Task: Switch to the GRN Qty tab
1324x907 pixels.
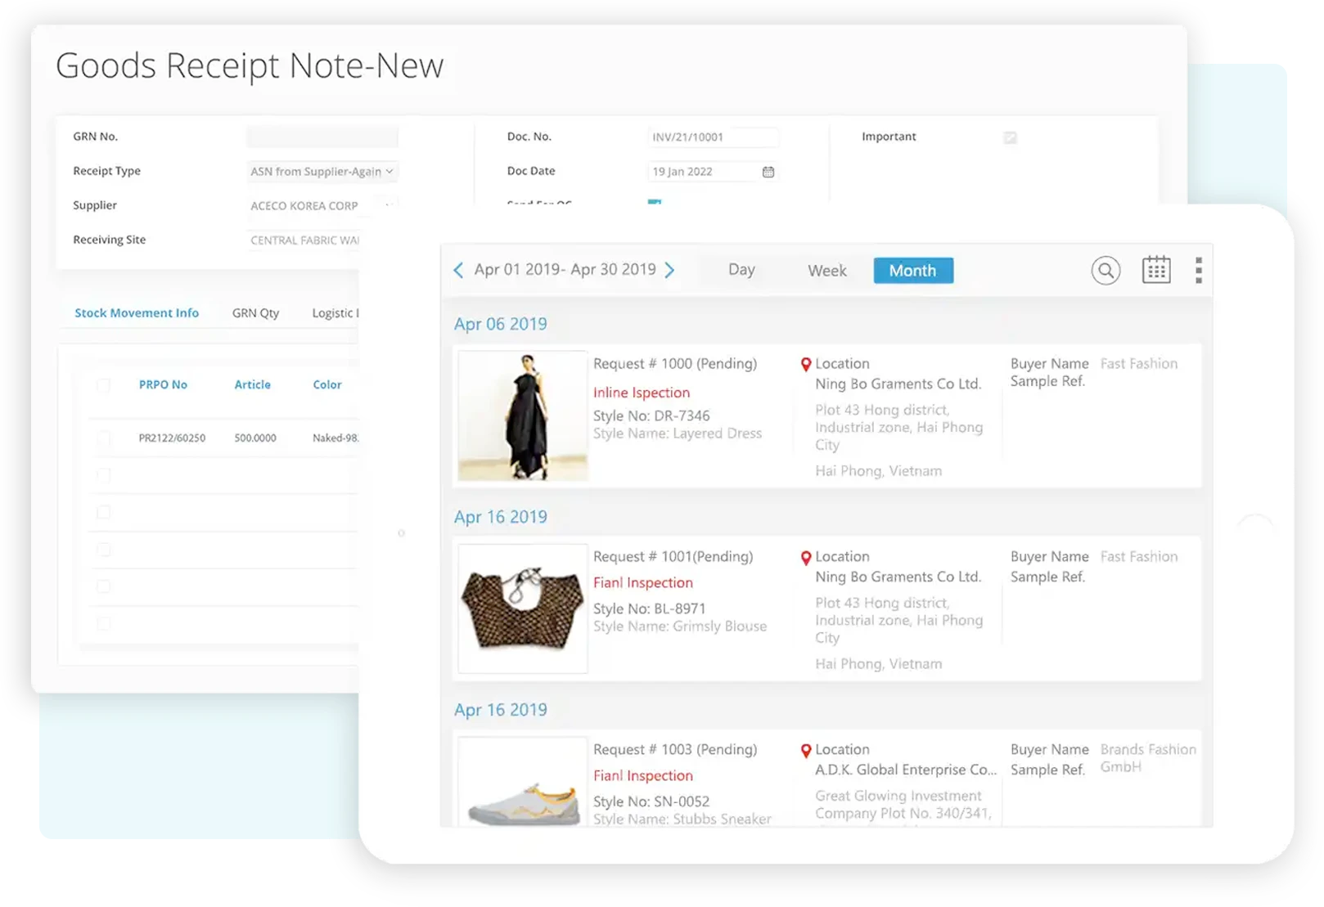Action: pyautogui.click(x=255, y=313)
